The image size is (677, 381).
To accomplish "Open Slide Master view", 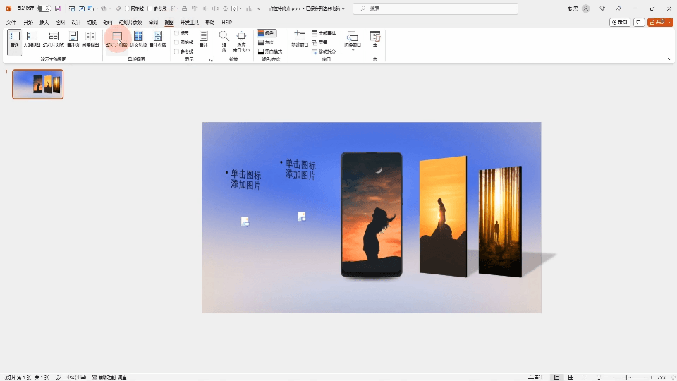I will (x=116, y=40).
